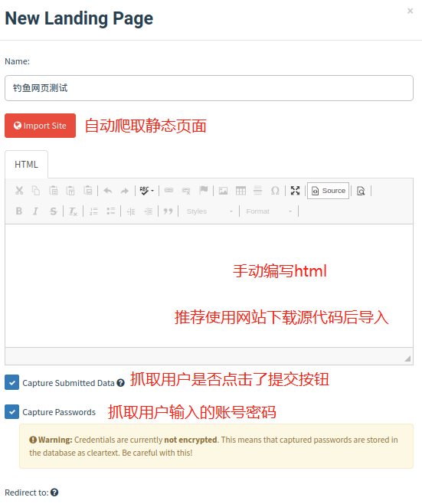Open the Styles dropdown
The width and height of the screenshot is (422, 504).
[209, 211]
